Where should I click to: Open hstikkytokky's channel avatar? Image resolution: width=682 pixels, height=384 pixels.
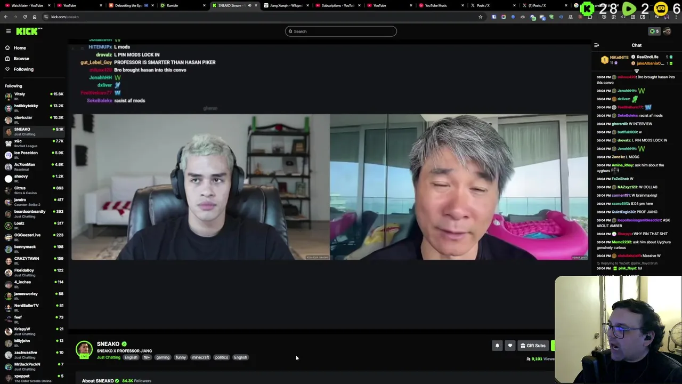pos(8,108)
